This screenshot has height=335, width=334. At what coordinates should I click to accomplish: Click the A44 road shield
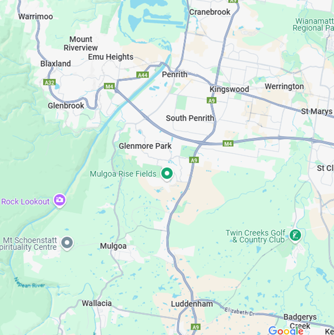click(142, 75)
